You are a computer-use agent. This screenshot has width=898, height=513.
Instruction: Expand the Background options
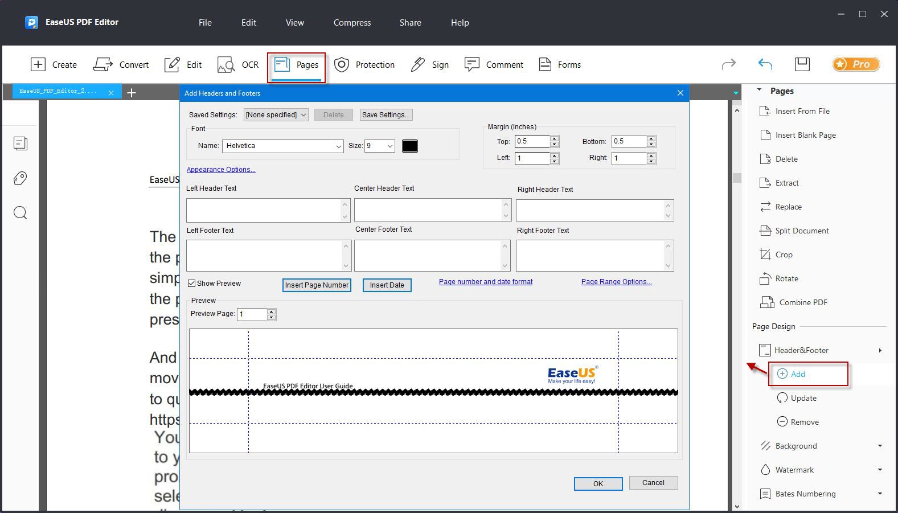click(880, 446)
